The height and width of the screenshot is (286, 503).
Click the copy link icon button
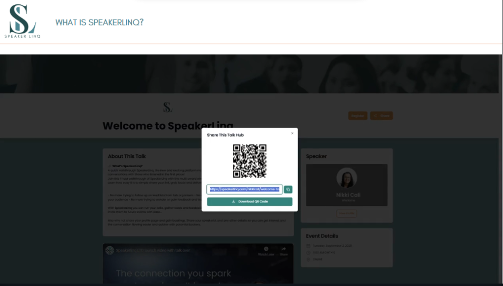pyautogui.click(x=288, y=189)
